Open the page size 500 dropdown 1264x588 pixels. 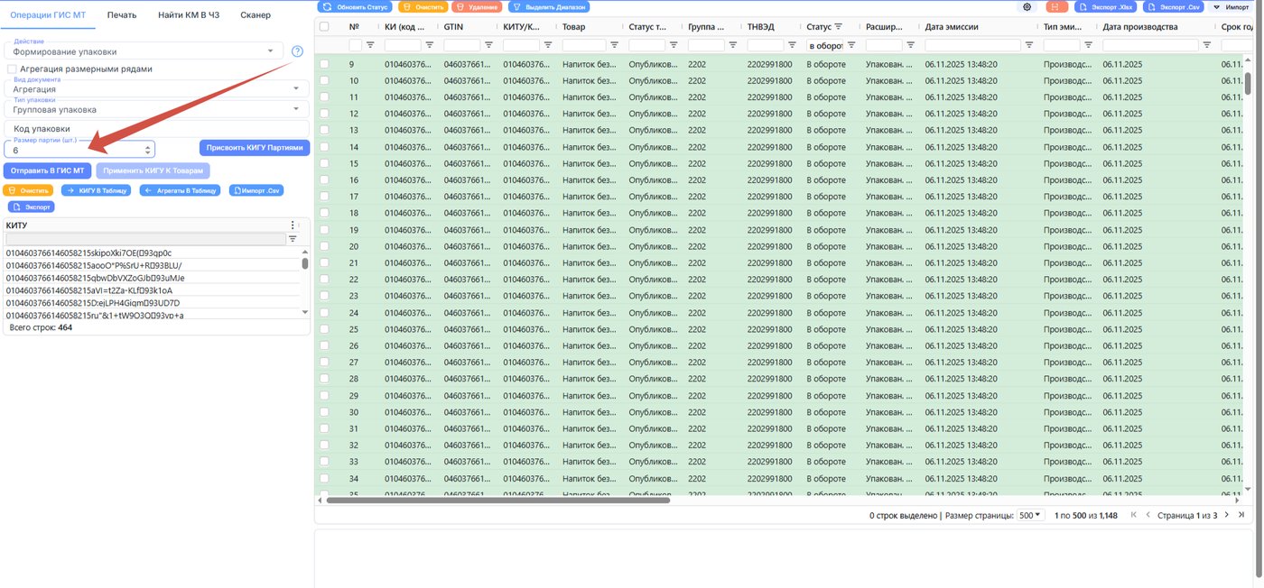click(x=1029, y=515)
